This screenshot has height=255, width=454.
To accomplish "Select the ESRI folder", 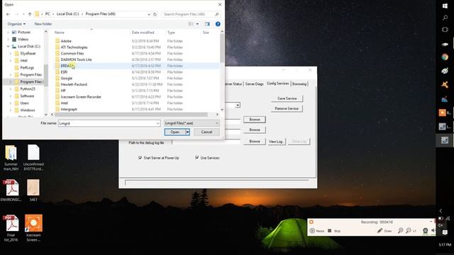I will tap(64, 72).
